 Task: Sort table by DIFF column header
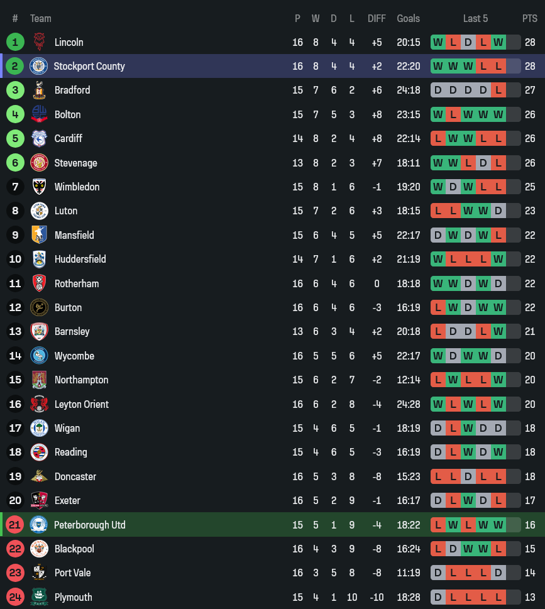[377, 18]
